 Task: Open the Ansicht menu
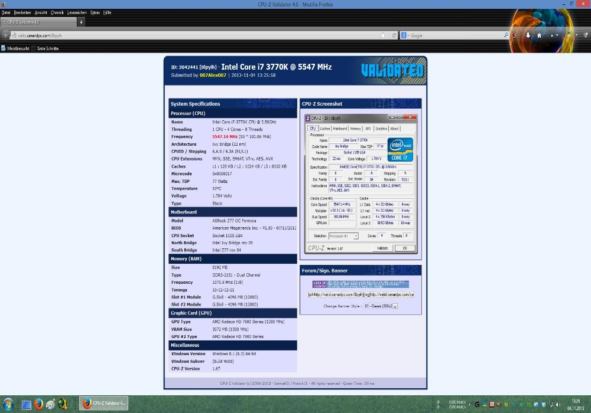(41, 12)
